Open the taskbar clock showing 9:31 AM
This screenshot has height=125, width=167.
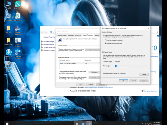(157, 123)
